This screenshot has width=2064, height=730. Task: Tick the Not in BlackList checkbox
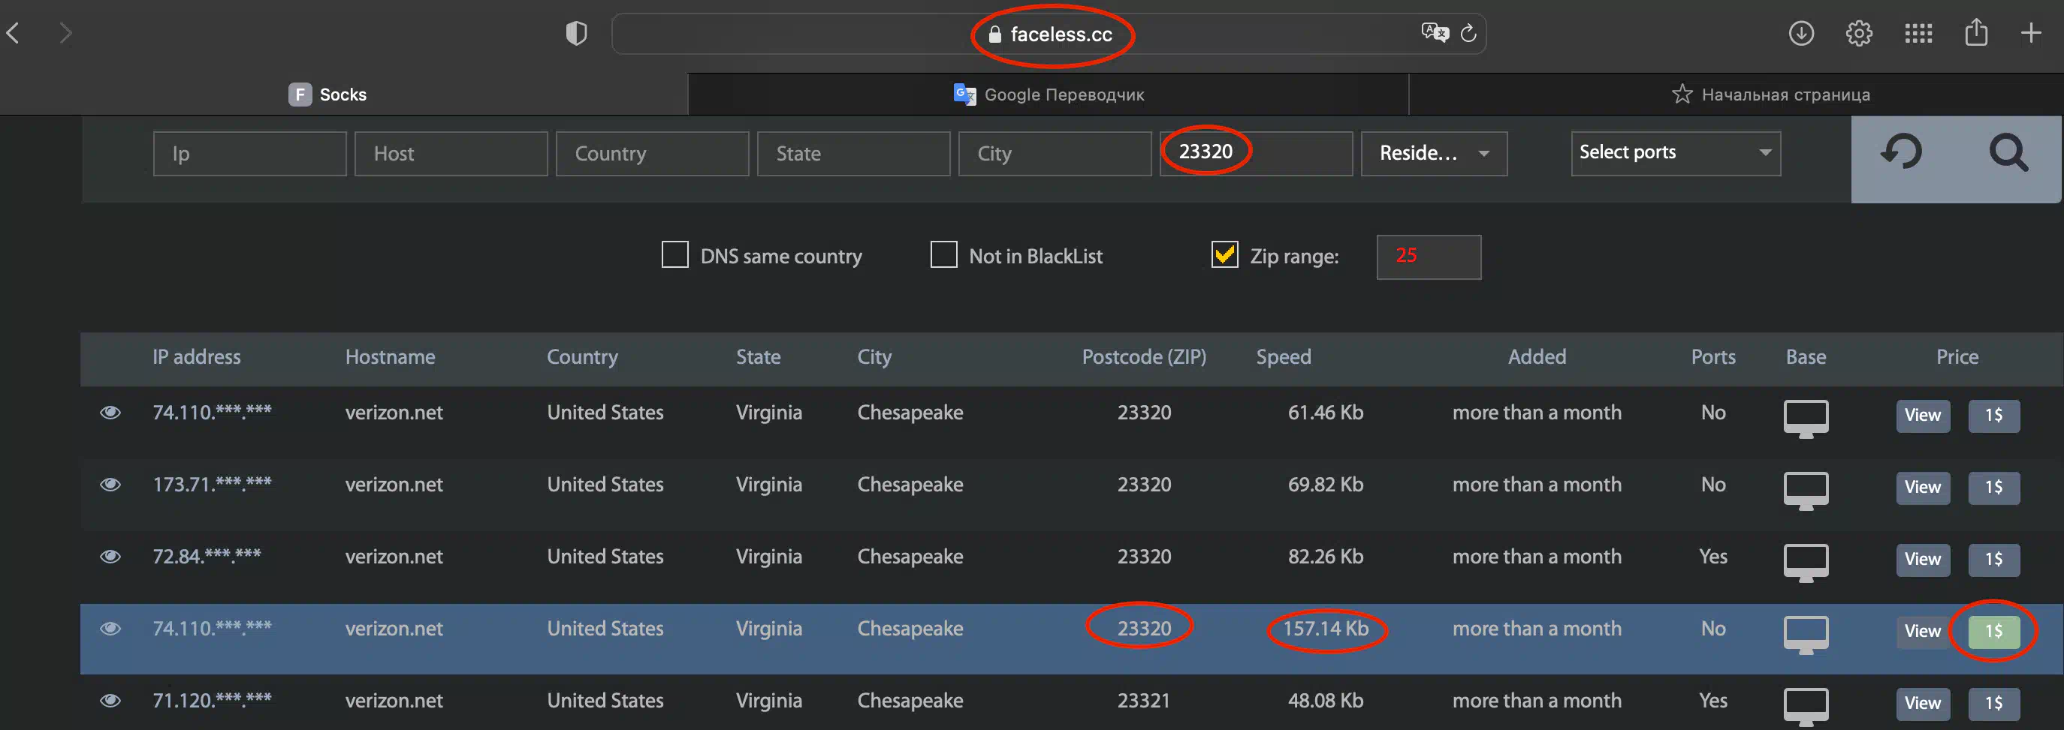pos(943,254)
